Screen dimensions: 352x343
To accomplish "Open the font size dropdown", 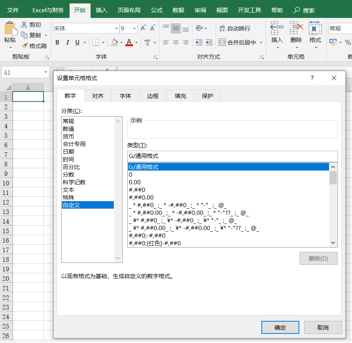I will coord(135,29).
